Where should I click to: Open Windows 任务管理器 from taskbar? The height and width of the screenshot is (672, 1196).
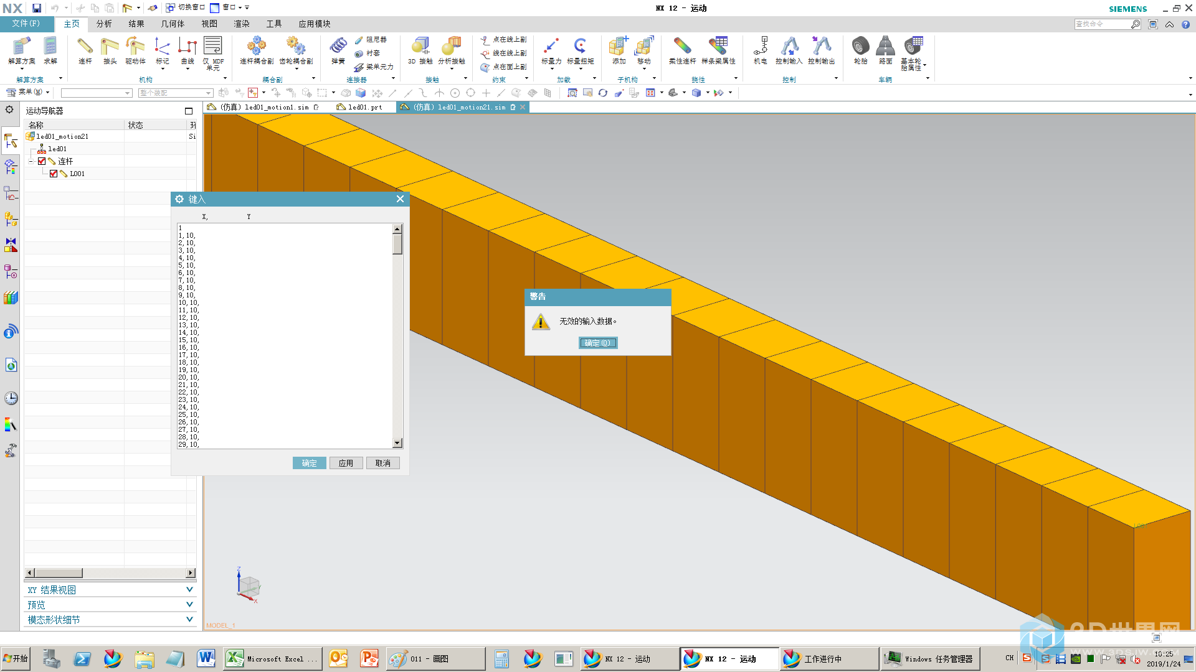click(x=931, y=658)
